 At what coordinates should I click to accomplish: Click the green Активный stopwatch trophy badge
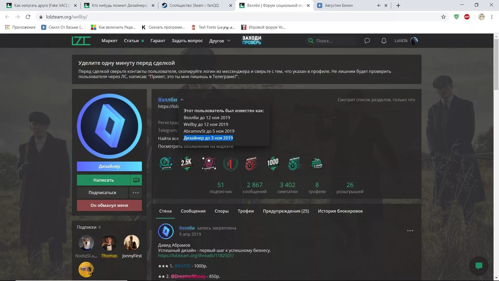coord(294,164)
